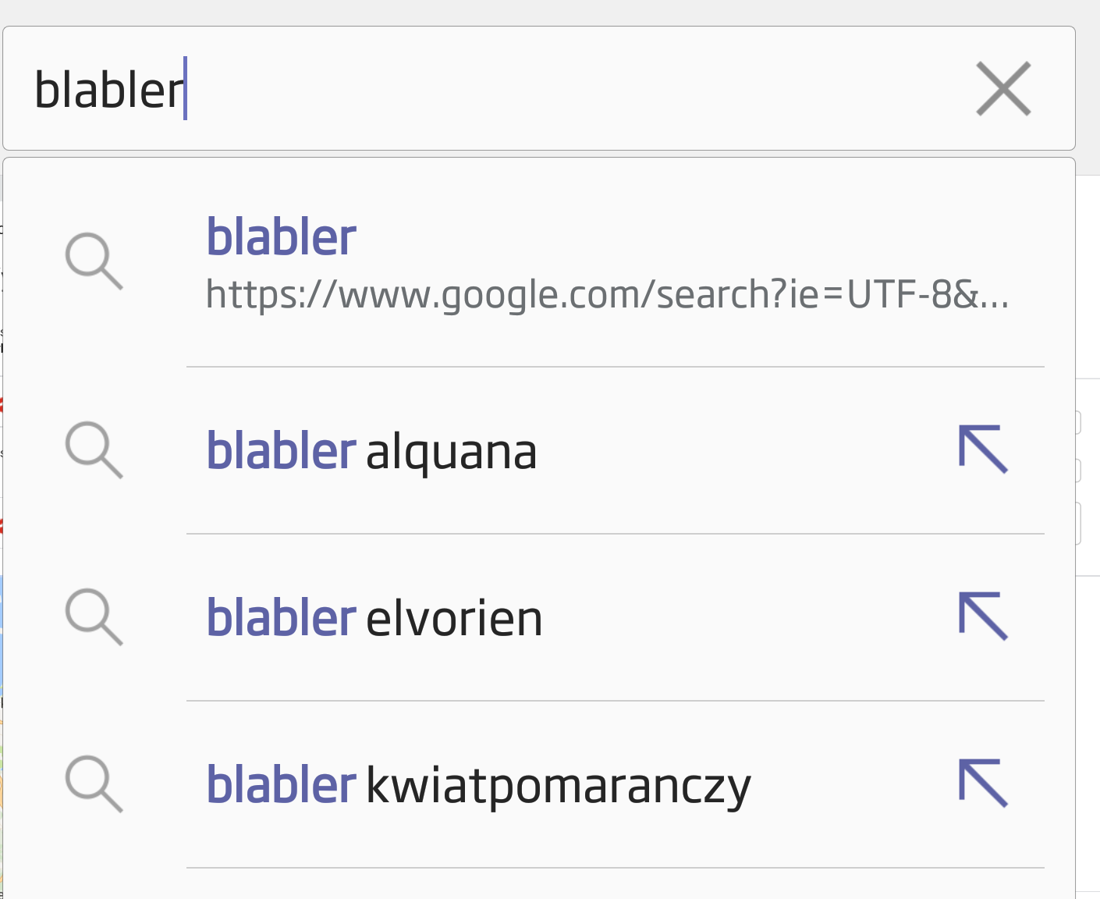The width and height of the screenshot is (1100, 899).
Task: Place cursor at end of typed blabler
Action: (x=185, y=88)
